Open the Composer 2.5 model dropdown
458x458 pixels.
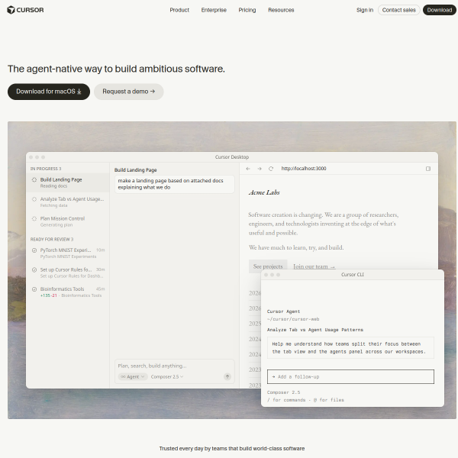[167, 377]
